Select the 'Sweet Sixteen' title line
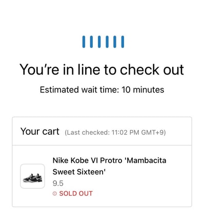Viewport: 204px width, 224px height. tap(79, 172)
